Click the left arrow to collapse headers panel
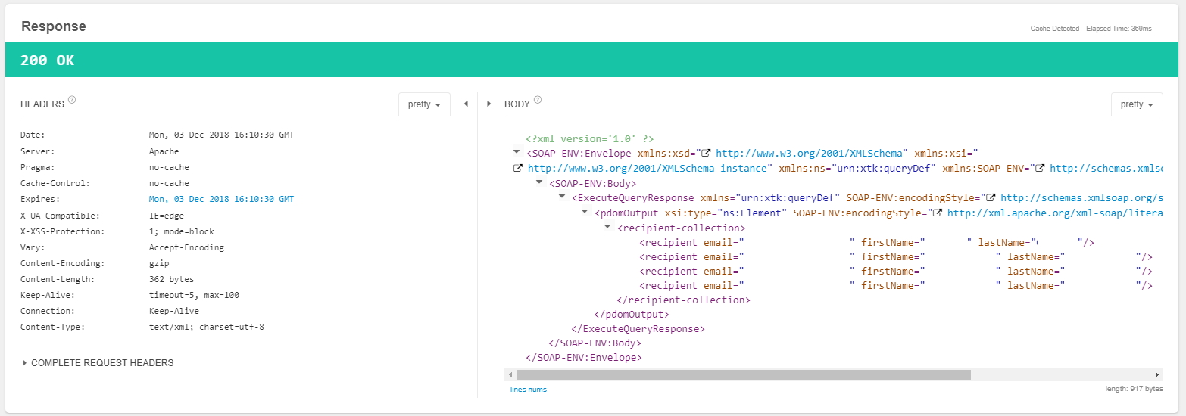This screenshot has width=1186, height=416. pyautogui.click(x=466, y=104)
